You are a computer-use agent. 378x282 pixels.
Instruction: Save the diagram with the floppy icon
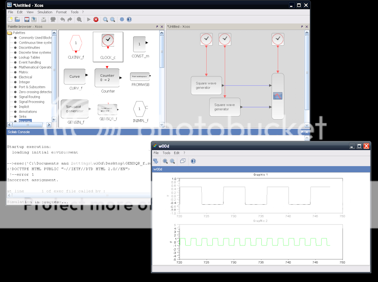click(27, 20)
